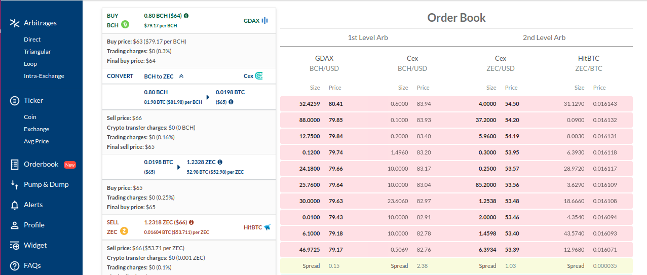Click the Ticker bitcoin icon
Image resolution: width=647 pixels, height=275 pixels.
[x=14, y=100]
